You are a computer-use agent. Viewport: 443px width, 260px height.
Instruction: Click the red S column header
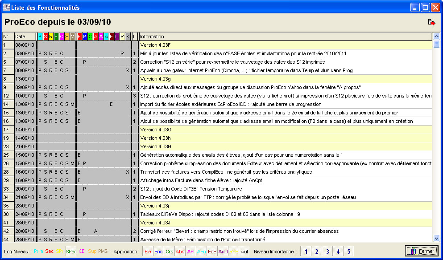click(x=46, y=37)
